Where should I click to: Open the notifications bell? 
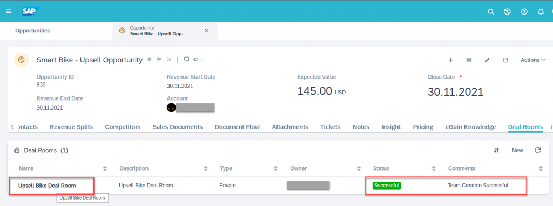[541, 12]
